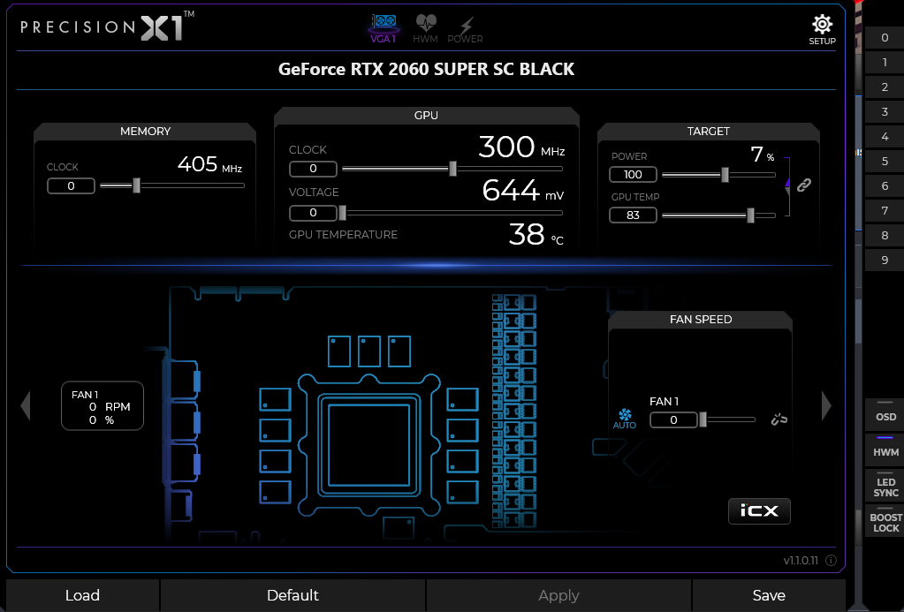Click the GPU temp target field showing 83
The height and width of the screenshot is (612, 904).
click(x=633, y=215)
